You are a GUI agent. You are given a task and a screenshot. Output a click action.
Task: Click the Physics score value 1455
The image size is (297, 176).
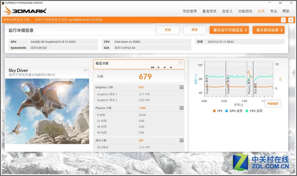click(x=142, y=108)
